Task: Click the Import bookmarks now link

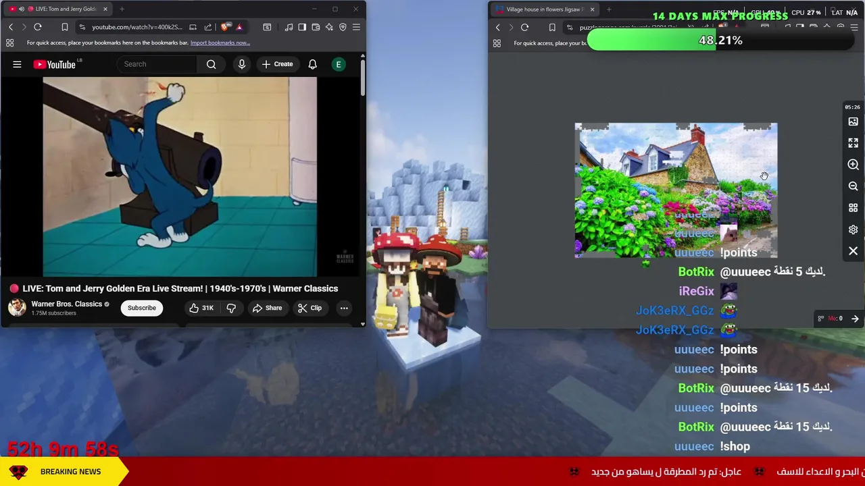Action: click(220, 43)
